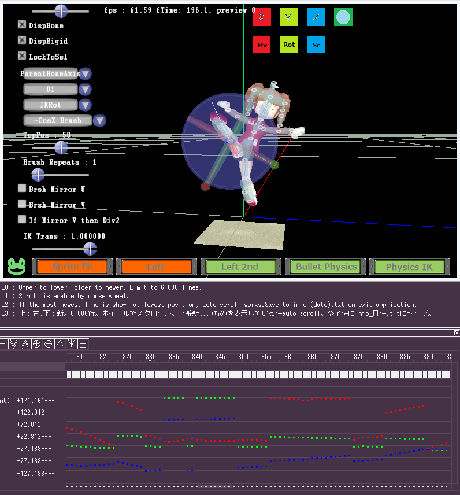Screen dimensions: 460x495
Task: Click the green frog icon
Action: [x=14, y=266]
